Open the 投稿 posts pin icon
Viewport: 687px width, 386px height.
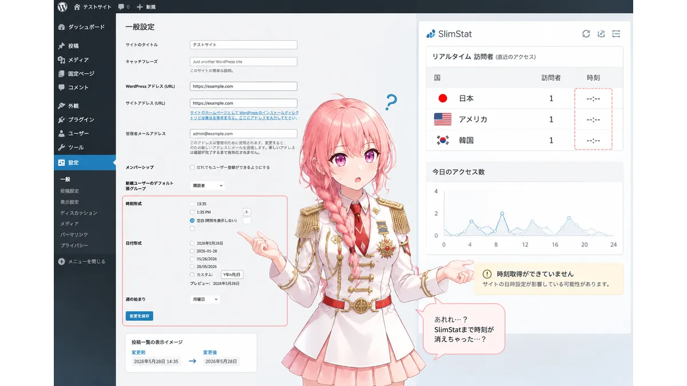tap(62, 46)
